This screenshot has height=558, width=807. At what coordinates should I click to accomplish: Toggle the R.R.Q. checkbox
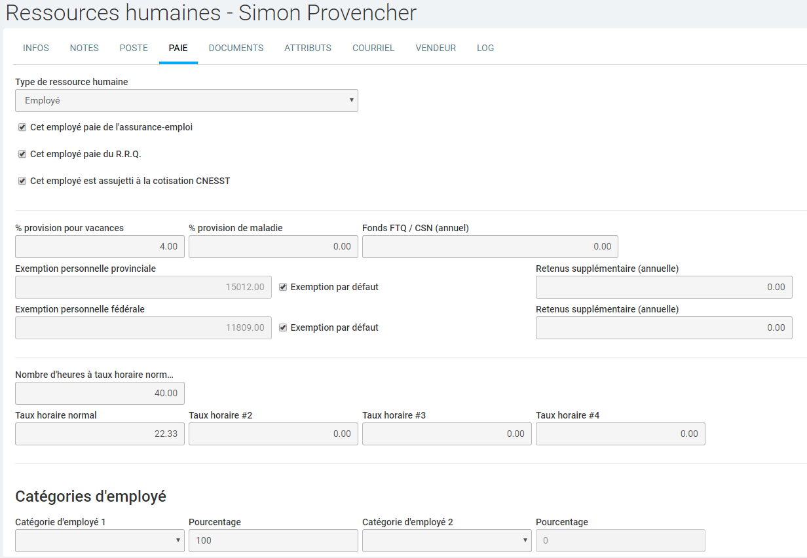click(22, 154)
